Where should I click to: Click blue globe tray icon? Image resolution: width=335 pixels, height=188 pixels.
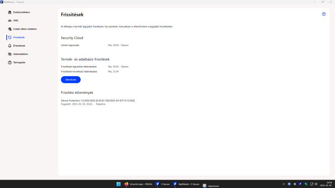[x=289, y=184]
